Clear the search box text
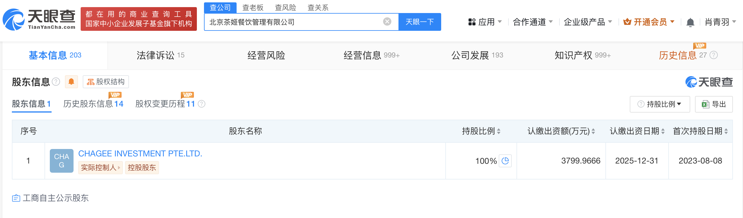The image size is (743, 218). point(387,22)
